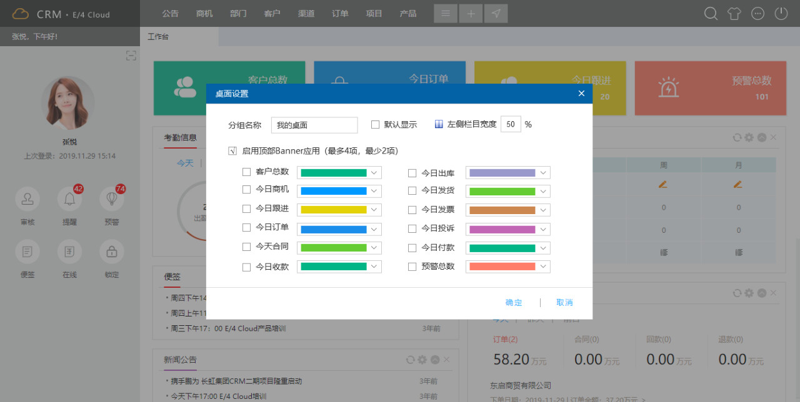Expand the 今日商机 color dropdown
The width and height of the screenshot is (800, 402).
pyautogui.click(x=374, y=191)
